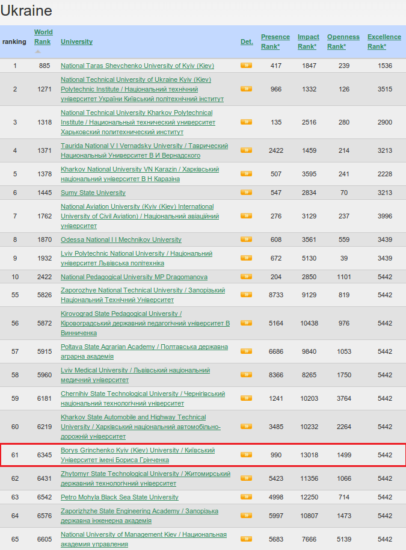Screen dimensions: 406x550
Task: Select world rank value 885
Action: point(45,66)
